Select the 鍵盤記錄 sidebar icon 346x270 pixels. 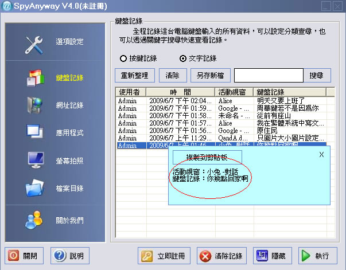35,77
